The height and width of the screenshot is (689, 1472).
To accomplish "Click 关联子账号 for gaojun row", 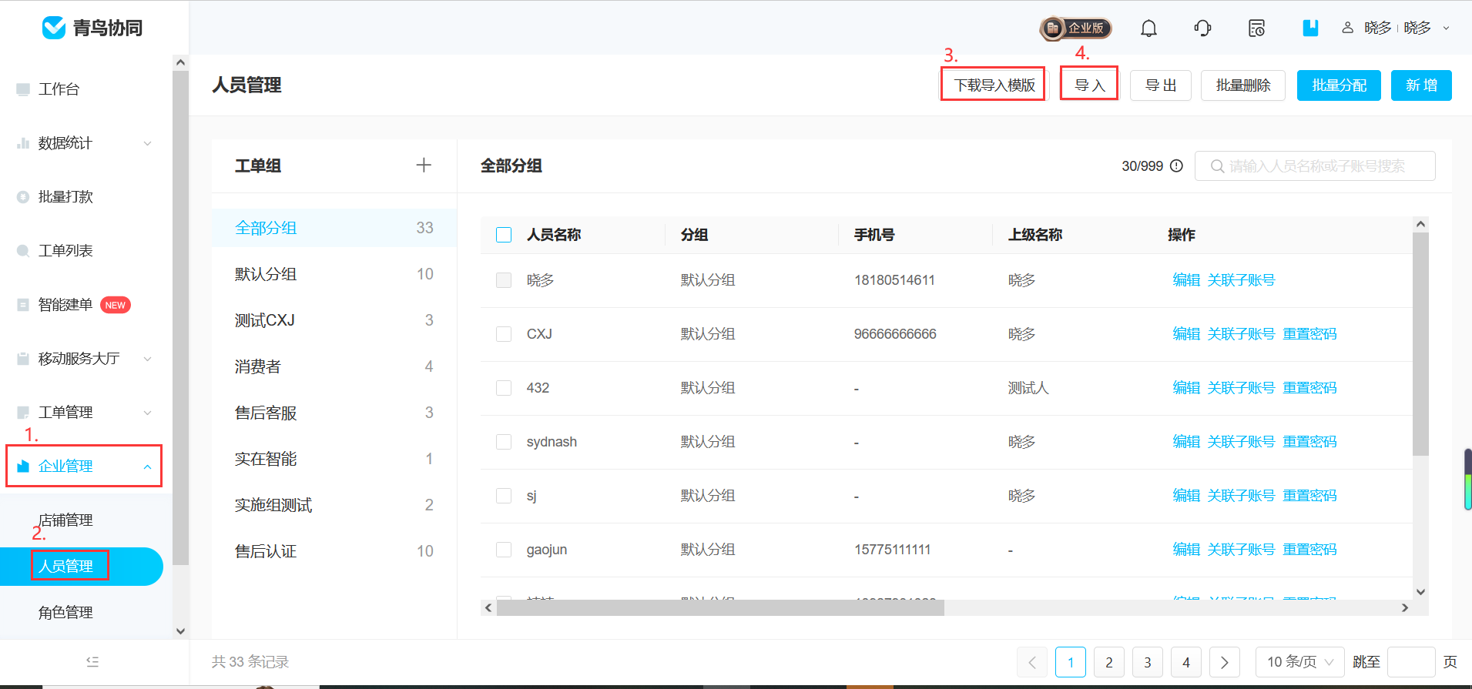I will (1241, 550).
